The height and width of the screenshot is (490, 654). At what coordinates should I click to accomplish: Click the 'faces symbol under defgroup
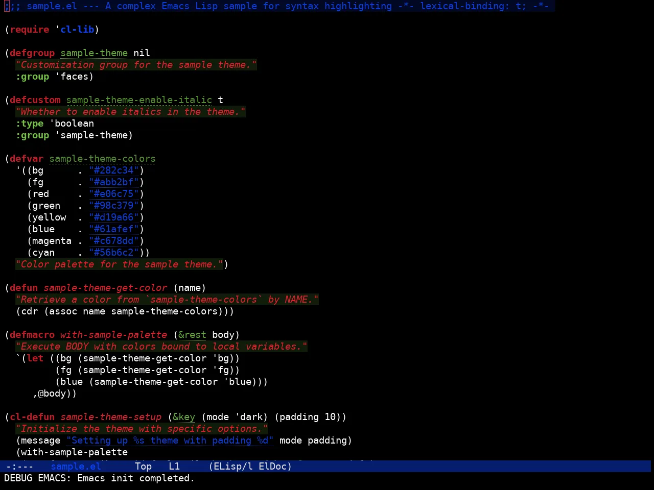point(72,76)
